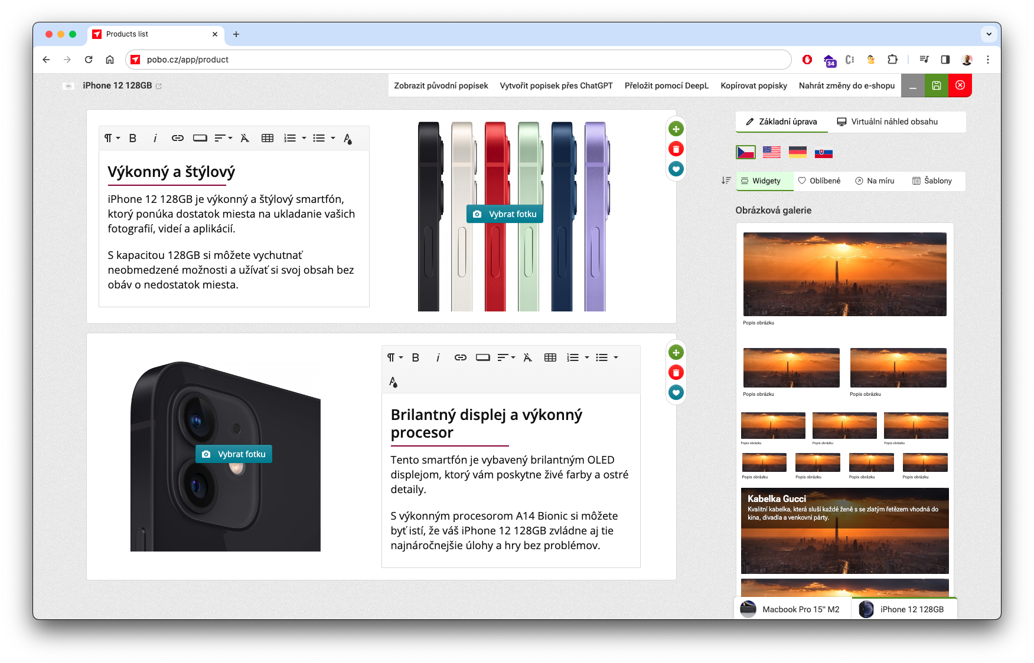The image size is (1034, 663).
Task: Click Vytvořit popisek přes ChatGPT
Action: [x=556, y=86]
